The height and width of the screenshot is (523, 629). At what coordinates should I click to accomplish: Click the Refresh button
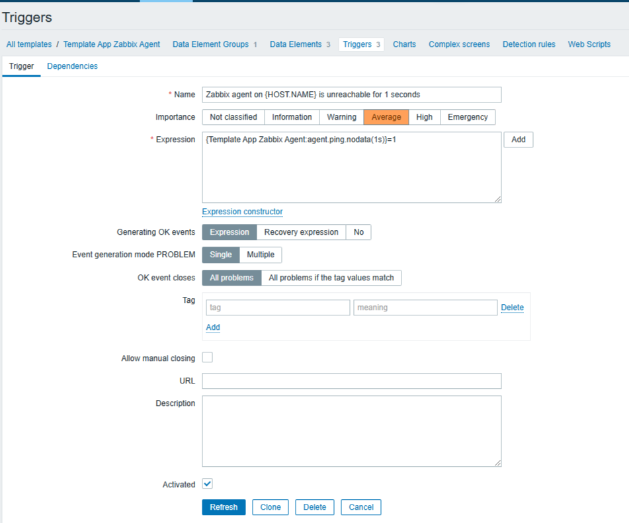click(x=224, y=507)
